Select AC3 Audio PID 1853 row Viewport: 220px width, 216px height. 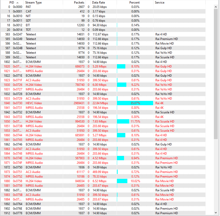point(103,131)
